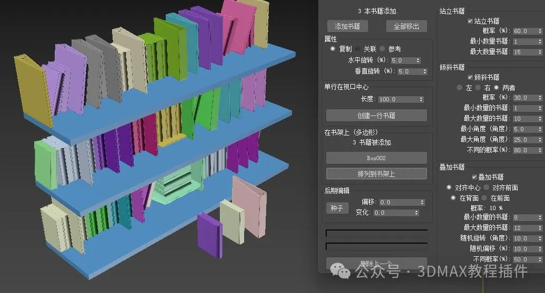The image size is (545, 293).
Task: Click the 变化 spinner arrows
Action: point(417,213)
